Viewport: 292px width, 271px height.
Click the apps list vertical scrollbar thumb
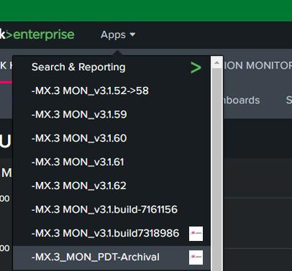point(217,169)
